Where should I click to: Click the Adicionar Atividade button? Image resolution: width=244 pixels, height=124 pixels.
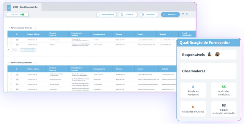pyautogui.click(x=28, y=50)
